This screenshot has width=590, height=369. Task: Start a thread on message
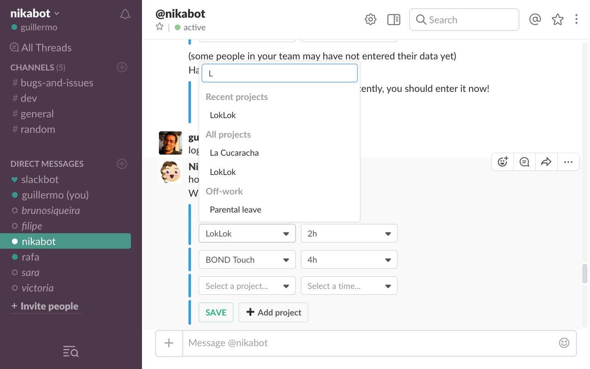[525, 162]
